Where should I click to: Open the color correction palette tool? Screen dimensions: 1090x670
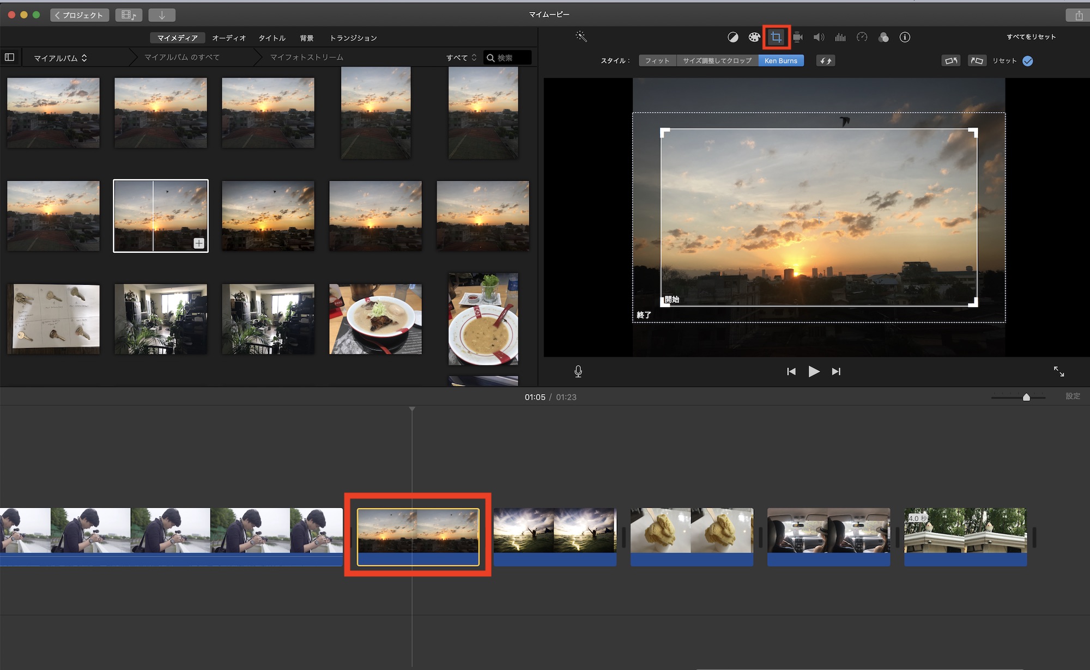coord(754,37)
